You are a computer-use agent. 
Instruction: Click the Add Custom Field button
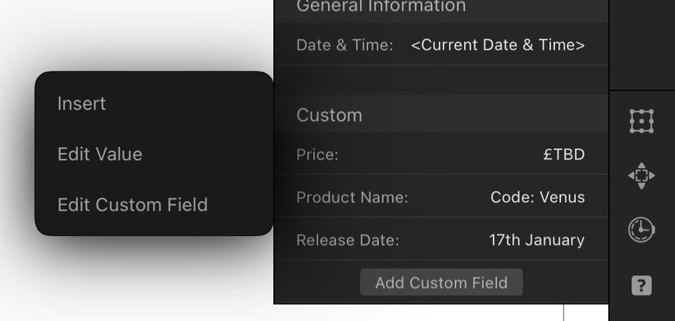tap(441, 283)
